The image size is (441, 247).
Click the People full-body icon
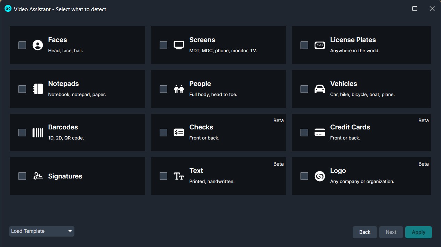click(x=179, y=89)
